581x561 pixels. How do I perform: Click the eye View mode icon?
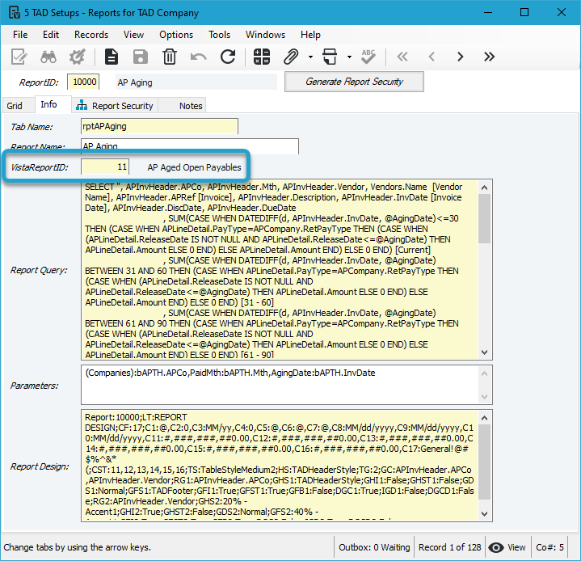[x=496, y=547]
